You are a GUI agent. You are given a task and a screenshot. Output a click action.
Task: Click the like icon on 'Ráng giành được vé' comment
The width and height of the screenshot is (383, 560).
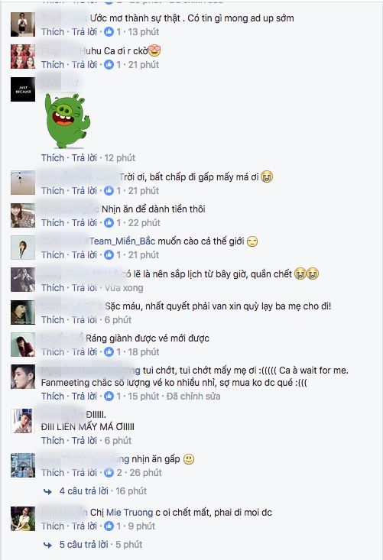109,351
